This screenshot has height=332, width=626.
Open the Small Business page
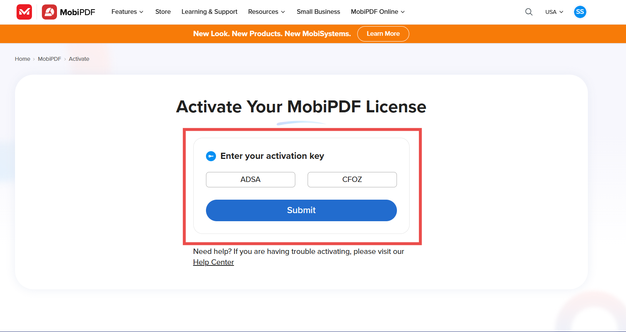click(318, 12)
